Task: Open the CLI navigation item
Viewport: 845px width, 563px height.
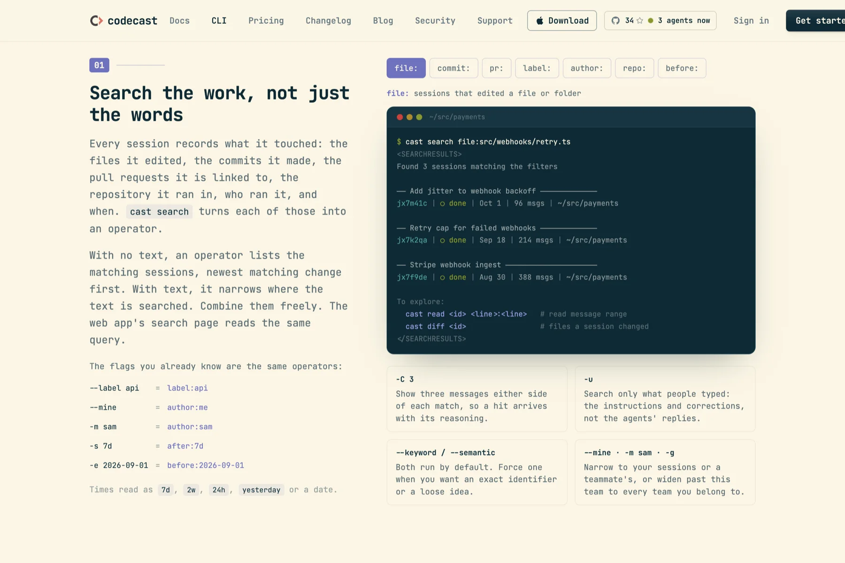Action: tap(219, 21)
